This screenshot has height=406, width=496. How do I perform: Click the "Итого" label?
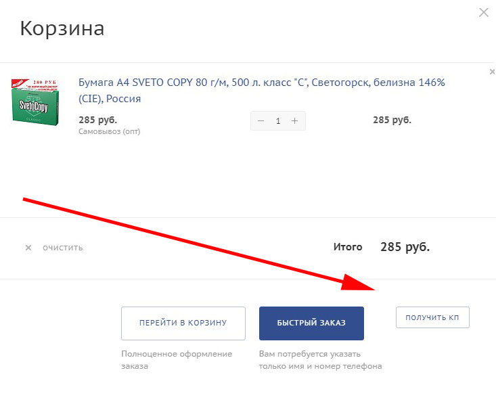[x=348, y=247]
